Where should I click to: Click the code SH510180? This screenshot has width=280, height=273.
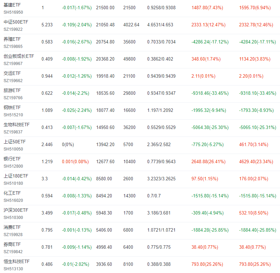coord(13,183)
